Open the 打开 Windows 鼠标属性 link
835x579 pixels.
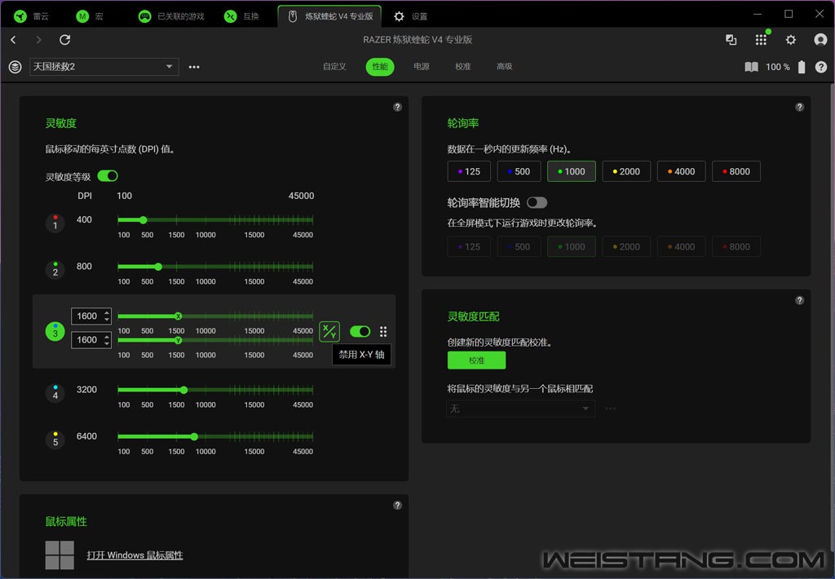coord(135,555)
